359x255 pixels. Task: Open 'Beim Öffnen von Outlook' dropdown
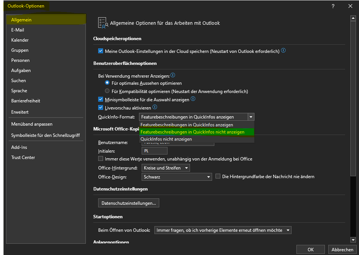[x=223, y=230]
